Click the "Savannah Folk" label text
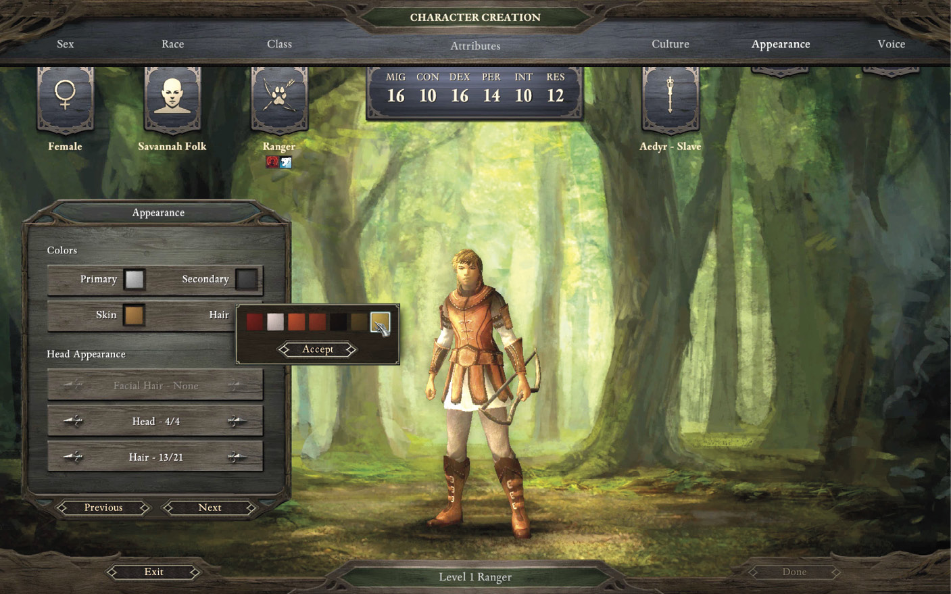The width and height of the screenshot is (951, 594). [172, 146]
